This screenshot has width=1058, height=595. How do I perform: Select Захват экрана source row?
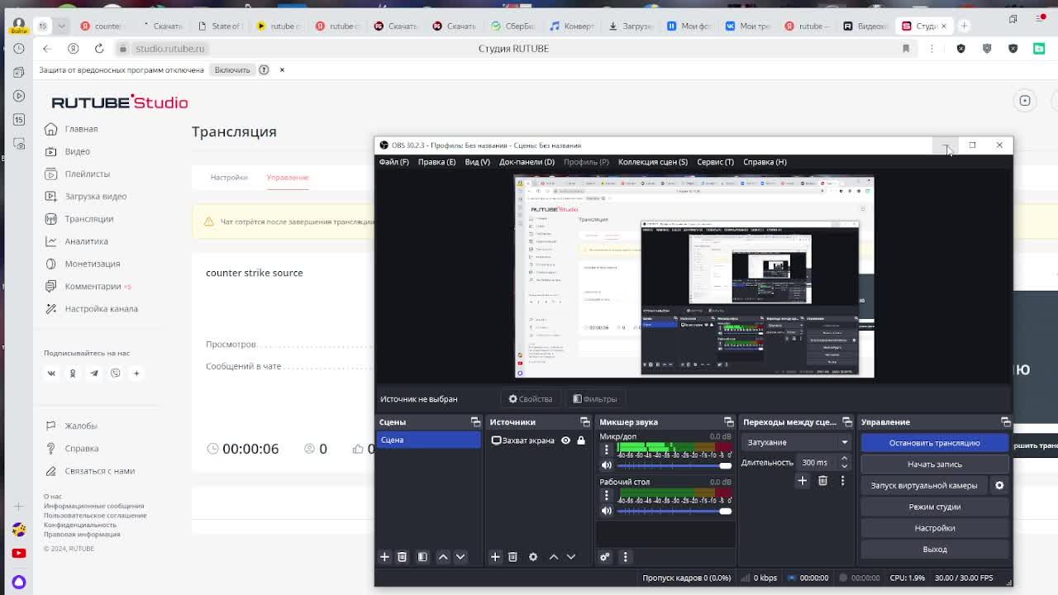coord(538,440)
